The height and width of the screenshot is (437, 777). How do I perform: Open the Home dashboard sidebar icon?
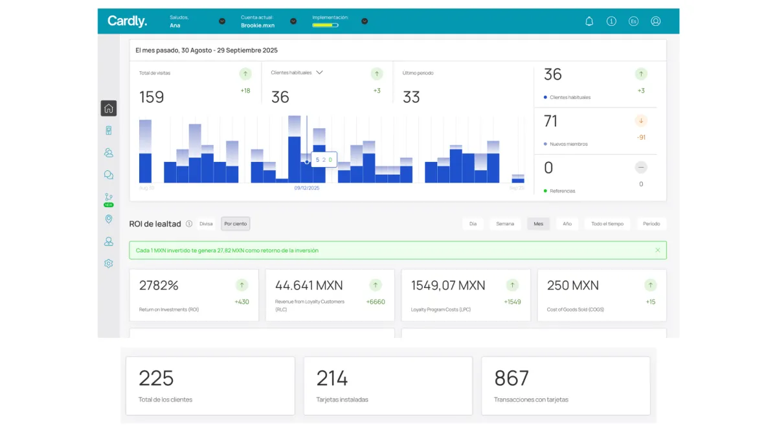pos(109,108)
